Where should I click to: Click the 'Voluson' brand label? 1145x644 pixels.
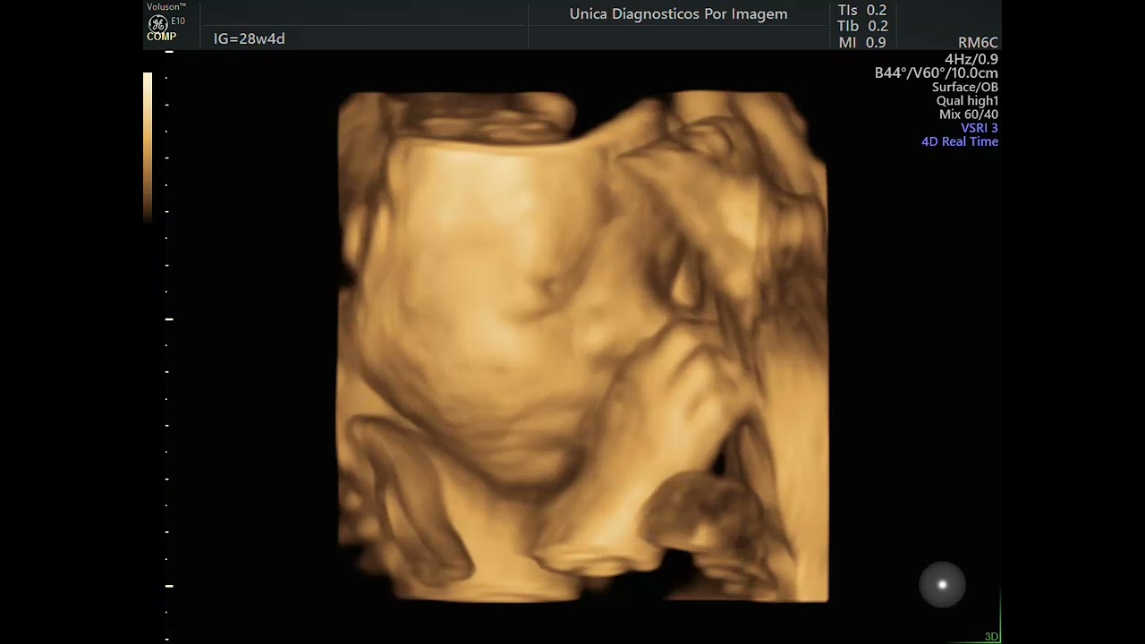(166, 6)
